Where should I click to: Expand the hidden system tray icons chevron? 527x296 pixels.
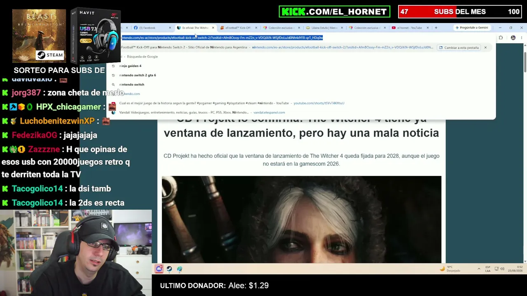click(x=479, y=269)
